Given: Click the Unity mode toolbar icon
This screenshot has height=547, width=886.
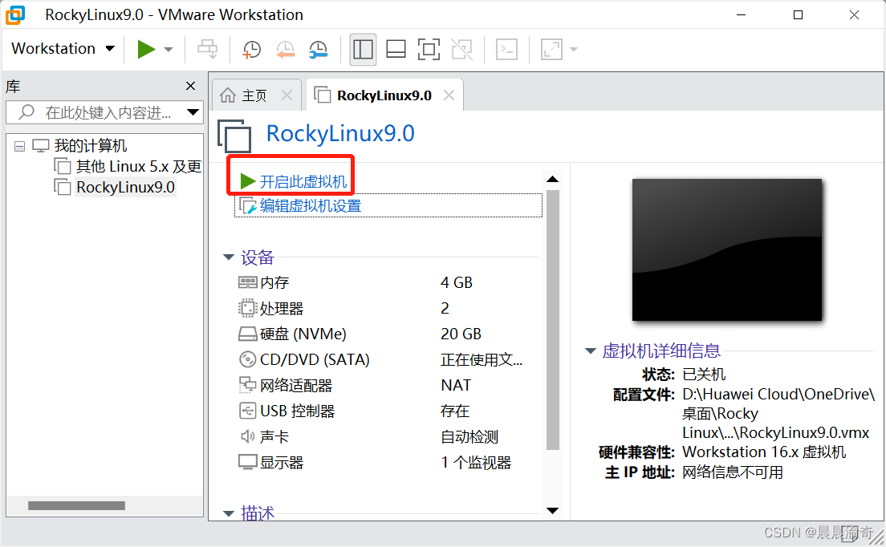Looking at the screenshot, I should pos(462,49).
